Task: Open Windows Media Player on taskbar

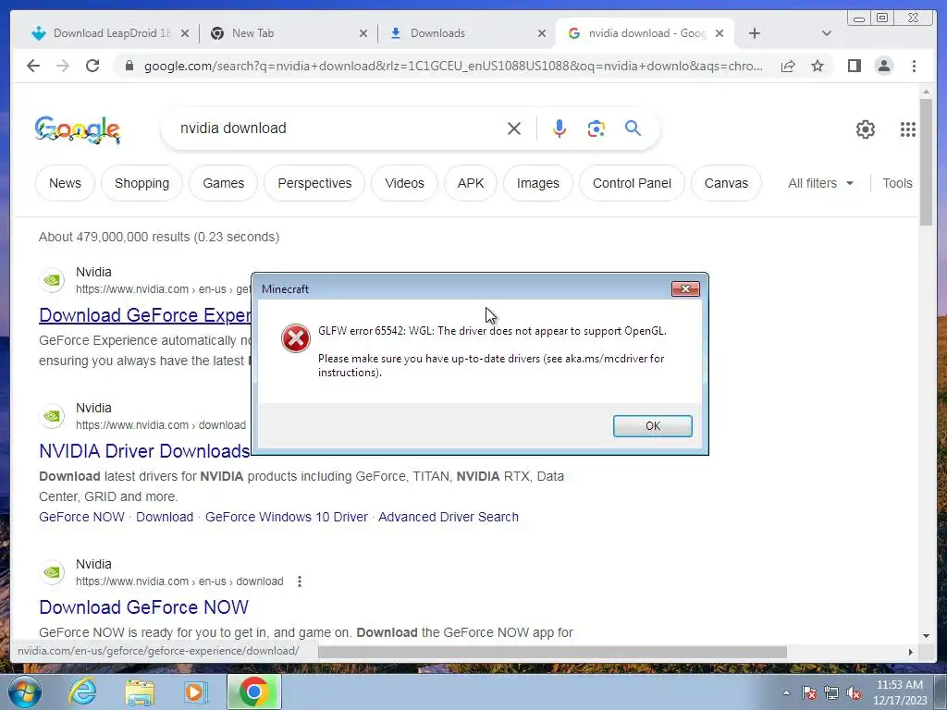Action: (x=195, y=692)
